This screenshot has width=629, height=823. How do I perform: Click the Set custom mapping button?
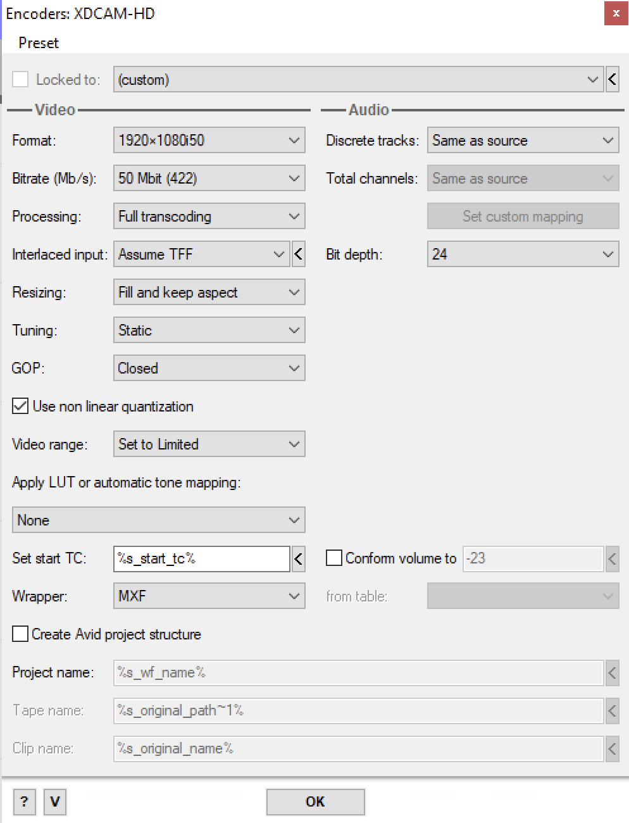click(x=523, y=216)
